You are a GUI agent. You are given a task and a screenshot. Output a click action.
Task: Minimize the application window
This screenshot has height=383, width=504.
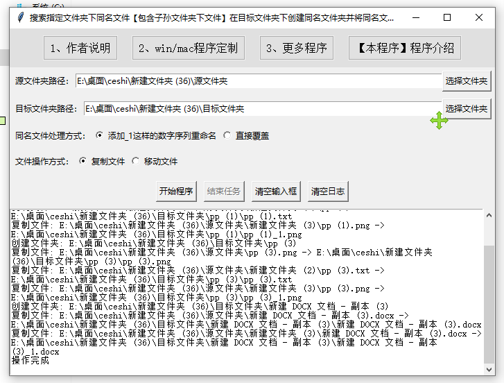[416, 17]
